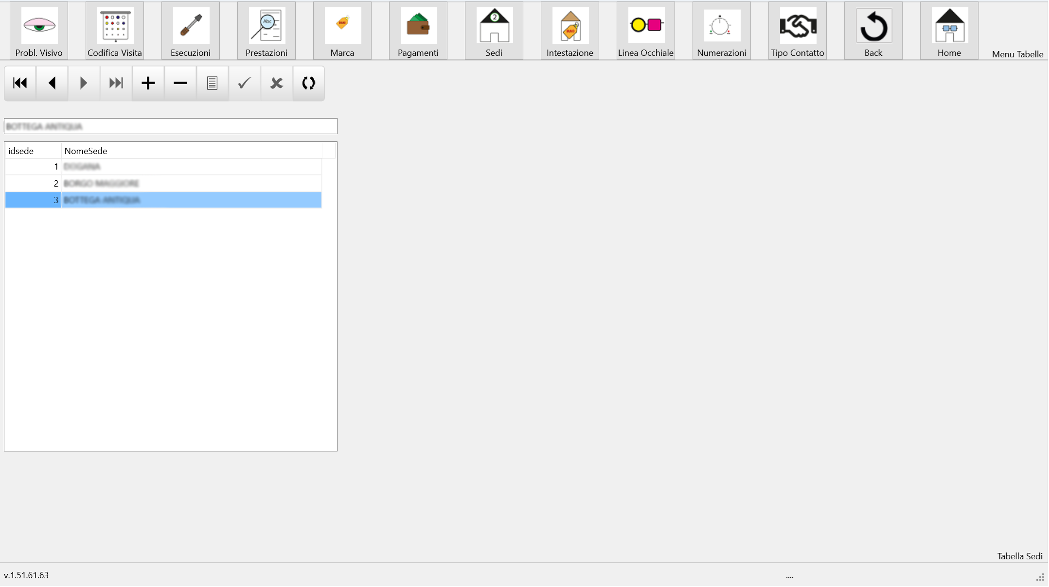Refresh the table data
This screenshot has width=1049, height=587.
(x=309, y=83)
